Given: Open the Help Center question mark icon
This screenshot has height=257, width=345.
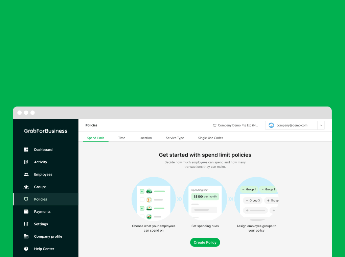Looking at the screenshot, I should (26, 249).
